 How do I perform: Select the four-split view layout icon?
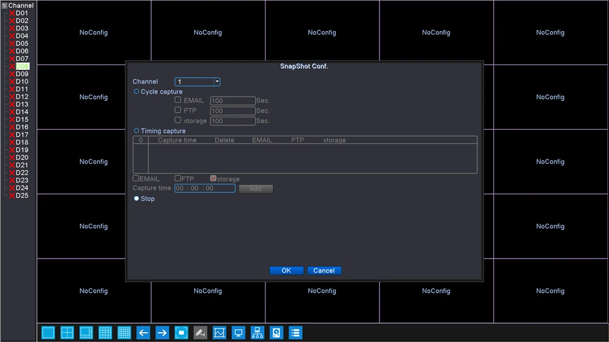tap(67, 333)
